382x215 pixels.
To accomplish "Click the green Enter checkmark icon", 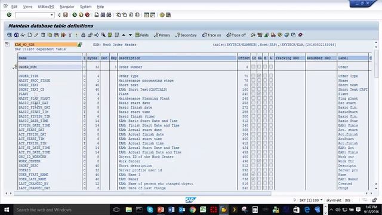I will point(9,15).
